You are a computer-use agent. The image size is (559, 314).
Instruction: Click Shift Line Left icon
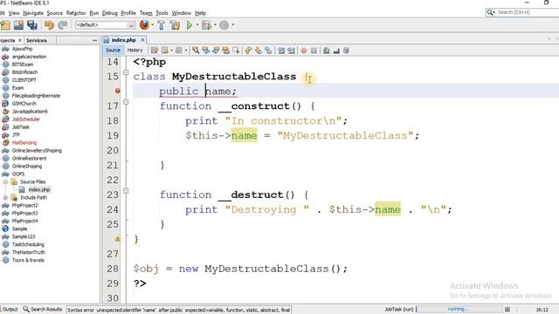[x=281, y=51]
